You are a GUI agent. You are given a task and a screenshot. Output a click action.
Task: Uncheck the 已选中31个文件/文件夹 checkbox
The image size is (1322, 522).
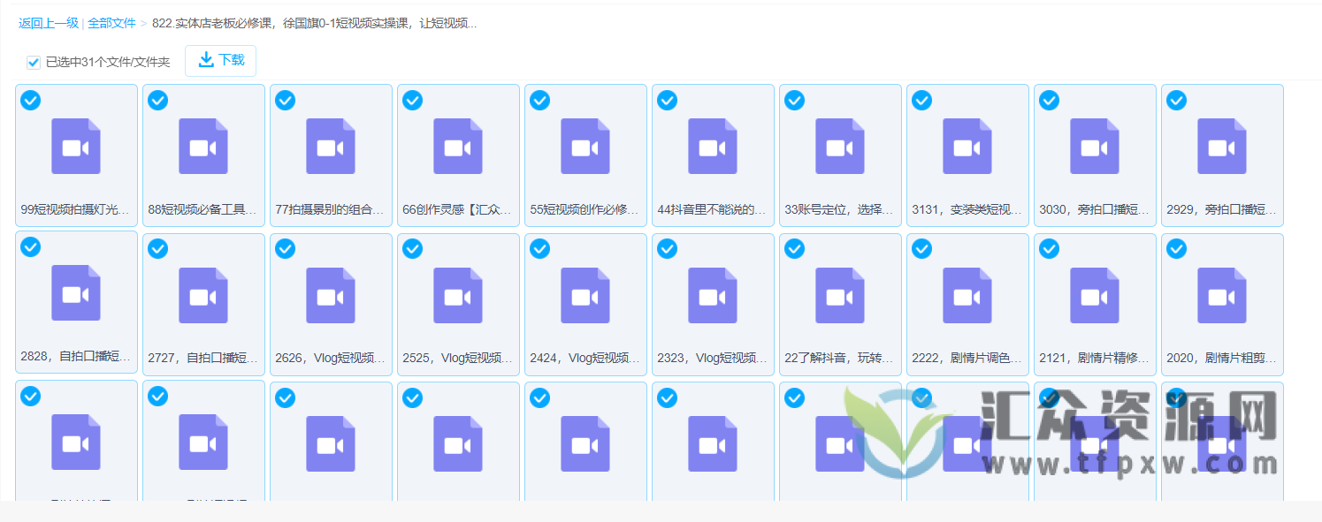click(33, 62)
